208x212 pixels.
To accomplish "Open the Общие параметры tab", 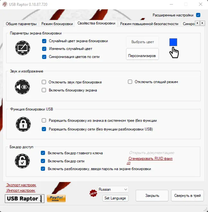I will (x=21, y=24).
